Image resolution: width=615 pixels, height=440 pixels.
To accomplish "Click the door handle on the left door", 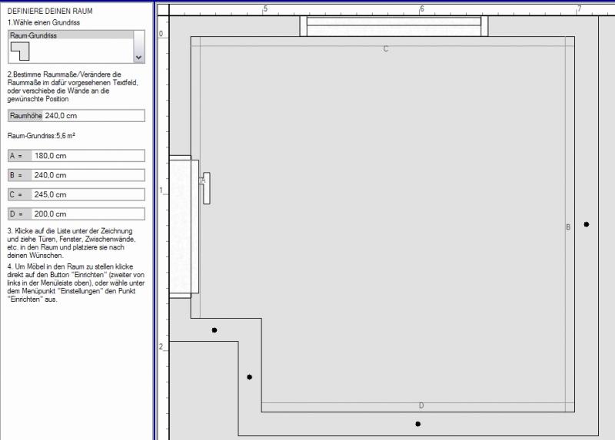I will pyautogui.click(x=206, y=188).
